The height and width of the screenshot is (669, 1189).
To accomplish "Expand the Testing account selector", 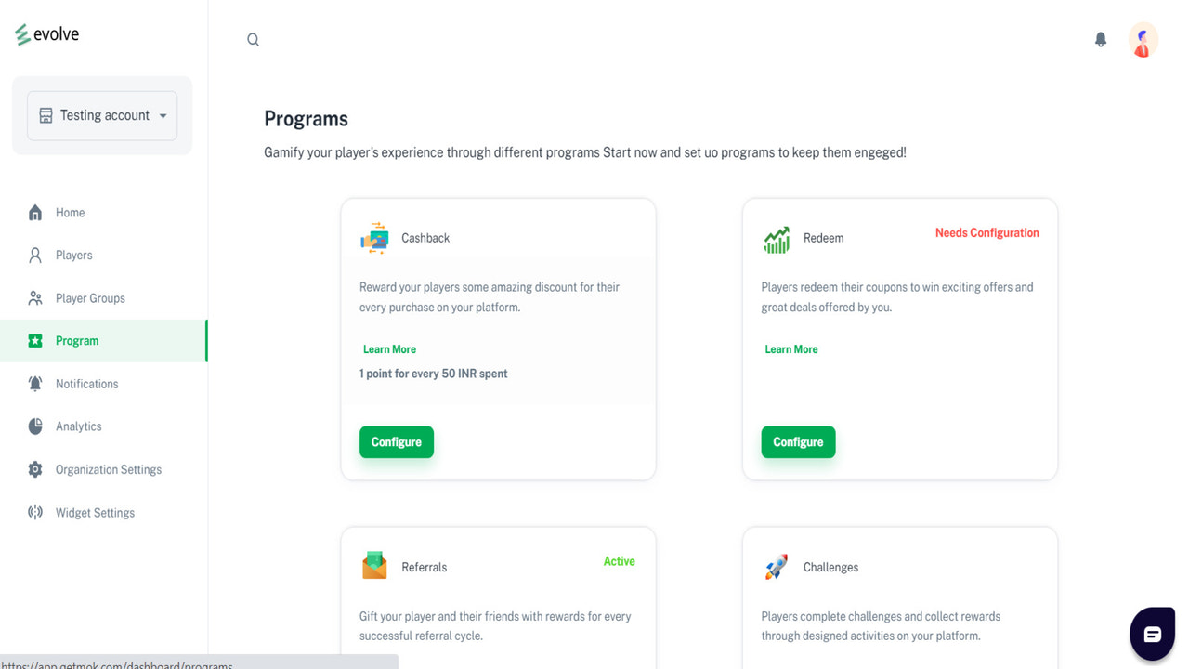I will click(101, 114).
